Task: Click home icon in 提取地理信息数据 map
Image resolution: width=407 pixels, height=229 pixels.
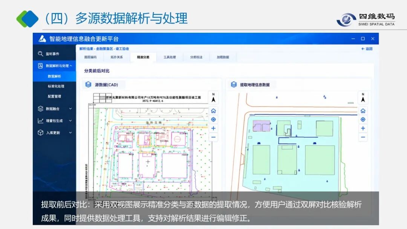Action: click(x=363, y=111)
